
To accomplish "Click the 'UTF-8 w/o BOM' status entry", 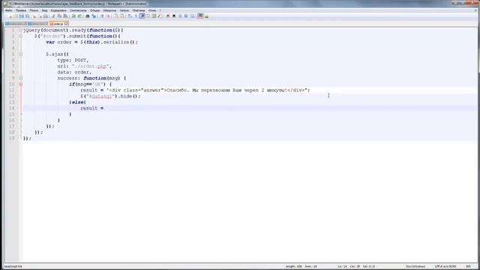I will pos(445,267).
